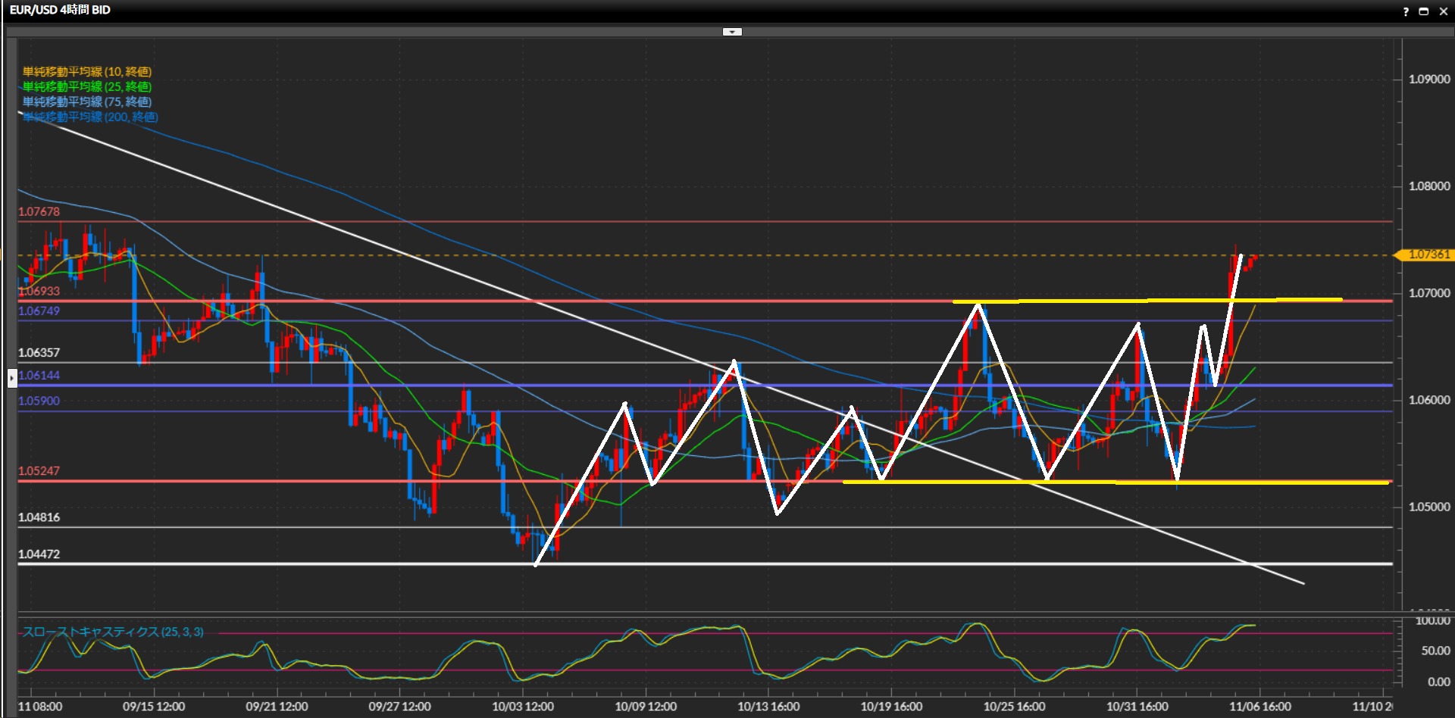This screenshot has height=718, width=1455.
Task: Click the current price tag 1.07361
Action: coord(1427,254)
